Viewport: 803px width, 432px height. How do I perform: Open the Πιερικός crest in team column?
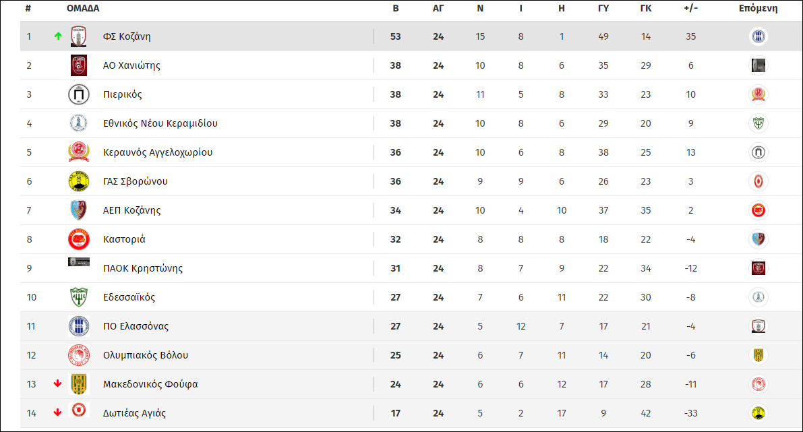click(x=79, y=95)
